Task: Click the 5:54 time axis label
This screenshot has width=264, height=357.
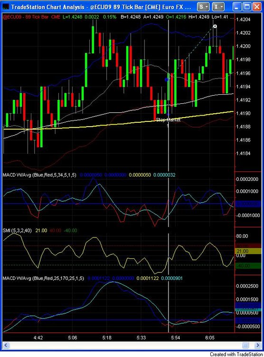Action: (x=175, y=337)
